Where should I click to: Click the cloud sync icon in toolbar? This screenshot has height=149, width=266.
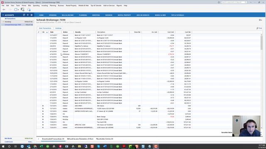click(x=29, y=10)
